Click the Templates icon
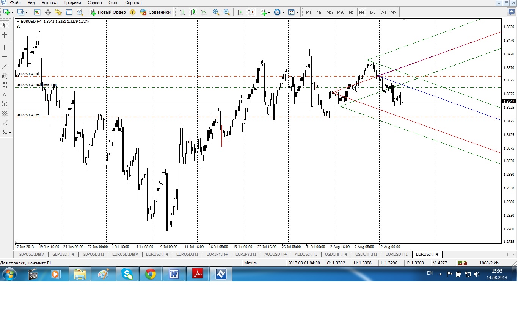 291,12
